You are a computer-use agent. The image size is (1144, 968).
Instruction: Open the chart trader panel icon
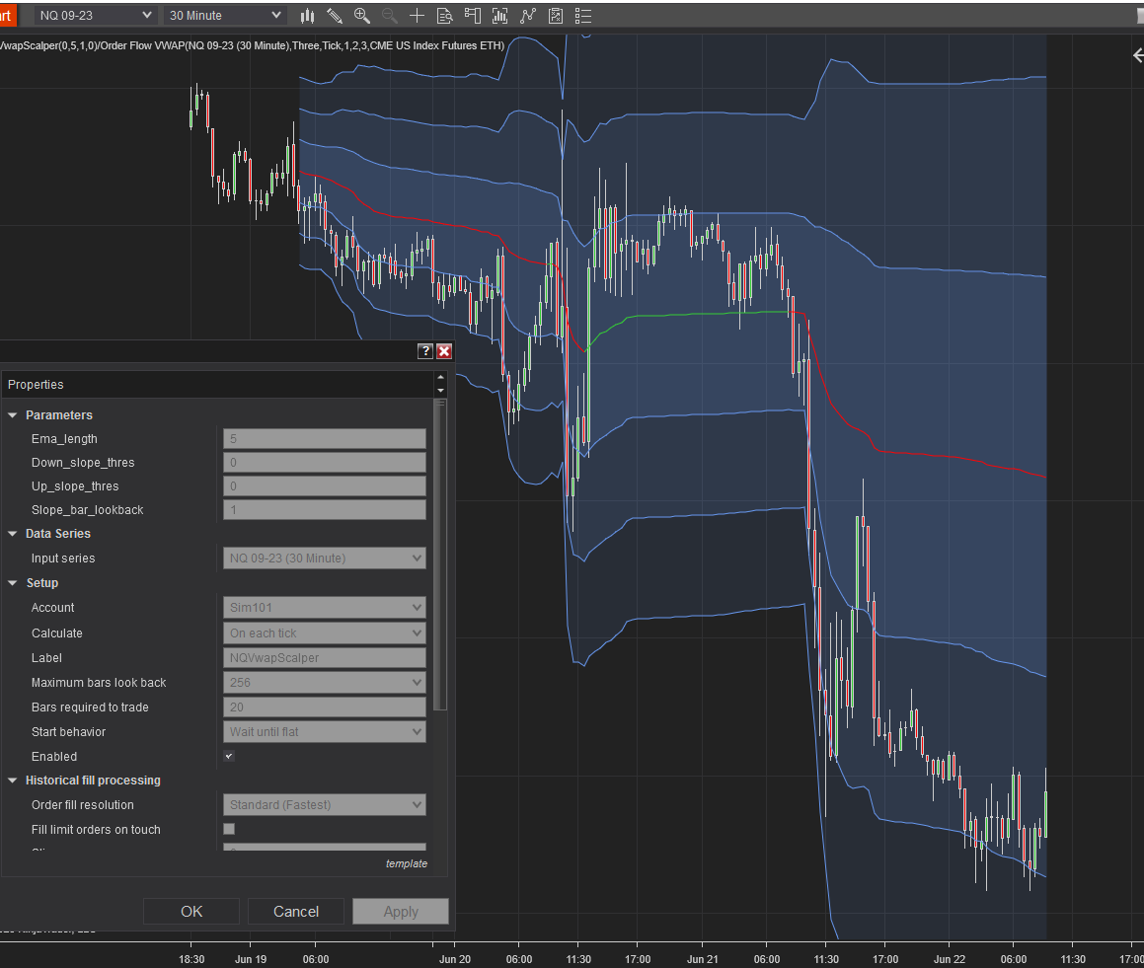click(x=472, y=16)
